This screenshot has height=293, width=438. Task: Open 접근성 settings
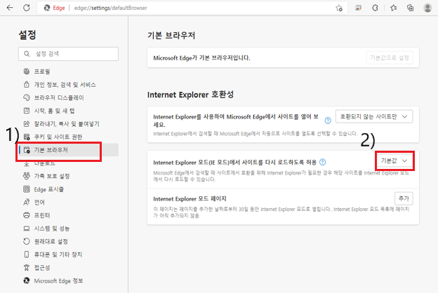(69, 268)
